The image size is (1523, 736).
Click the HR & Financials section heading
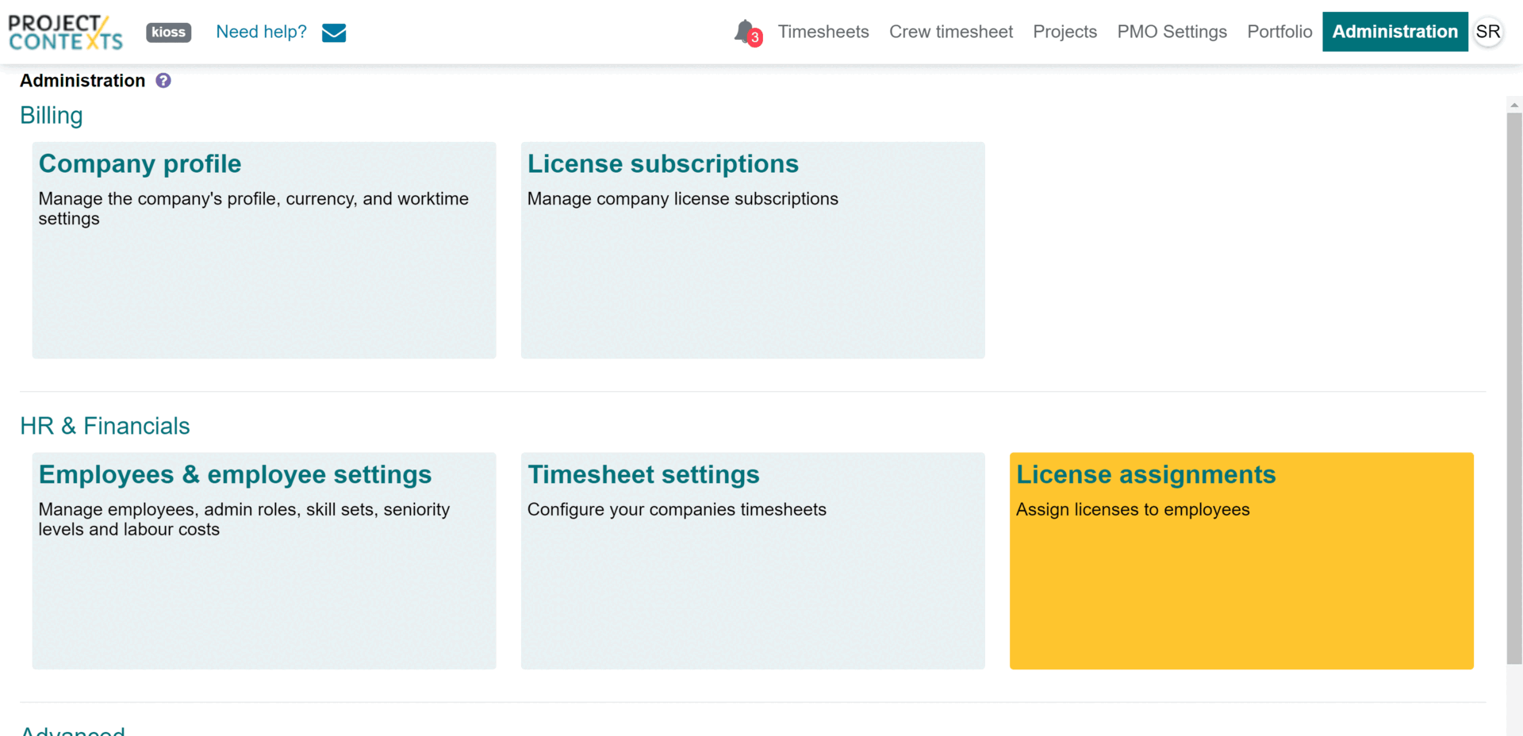click(x=105, y=426)
